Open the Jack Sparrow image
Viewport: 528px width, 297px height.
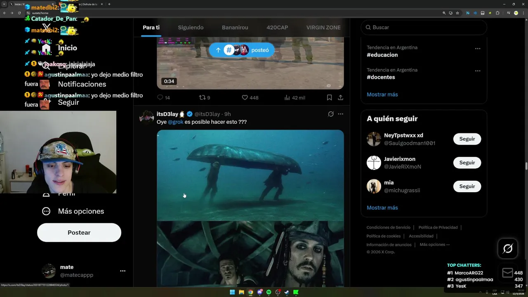click(x=250, y=254)
